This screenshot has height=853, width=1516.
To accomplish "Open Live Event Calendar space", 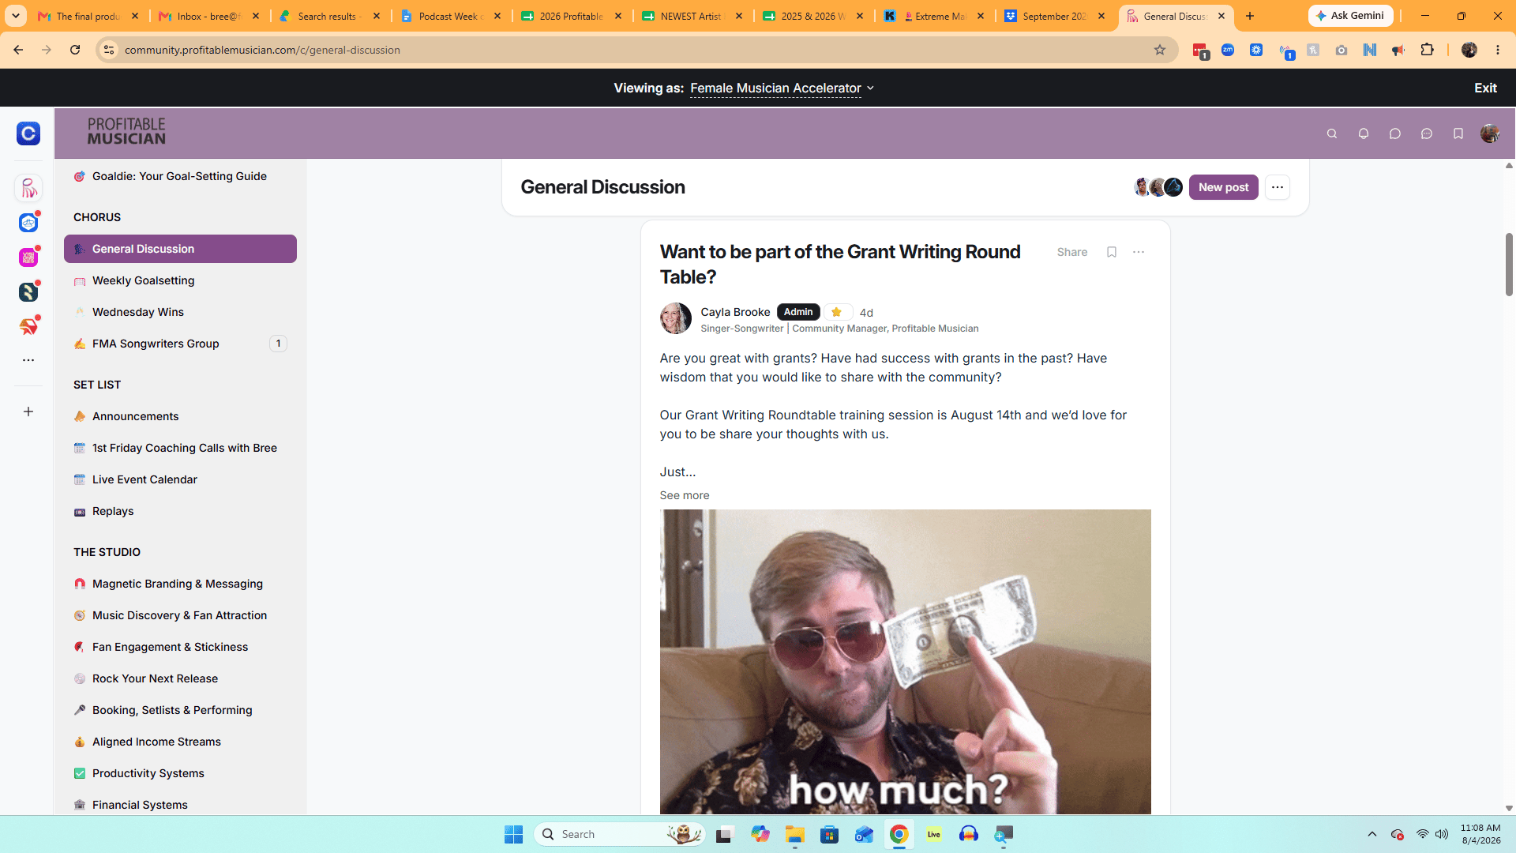I will coord(180,479).
